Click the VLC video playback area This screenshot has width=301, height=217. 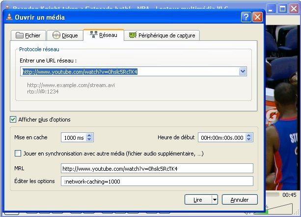coord(282,108)
